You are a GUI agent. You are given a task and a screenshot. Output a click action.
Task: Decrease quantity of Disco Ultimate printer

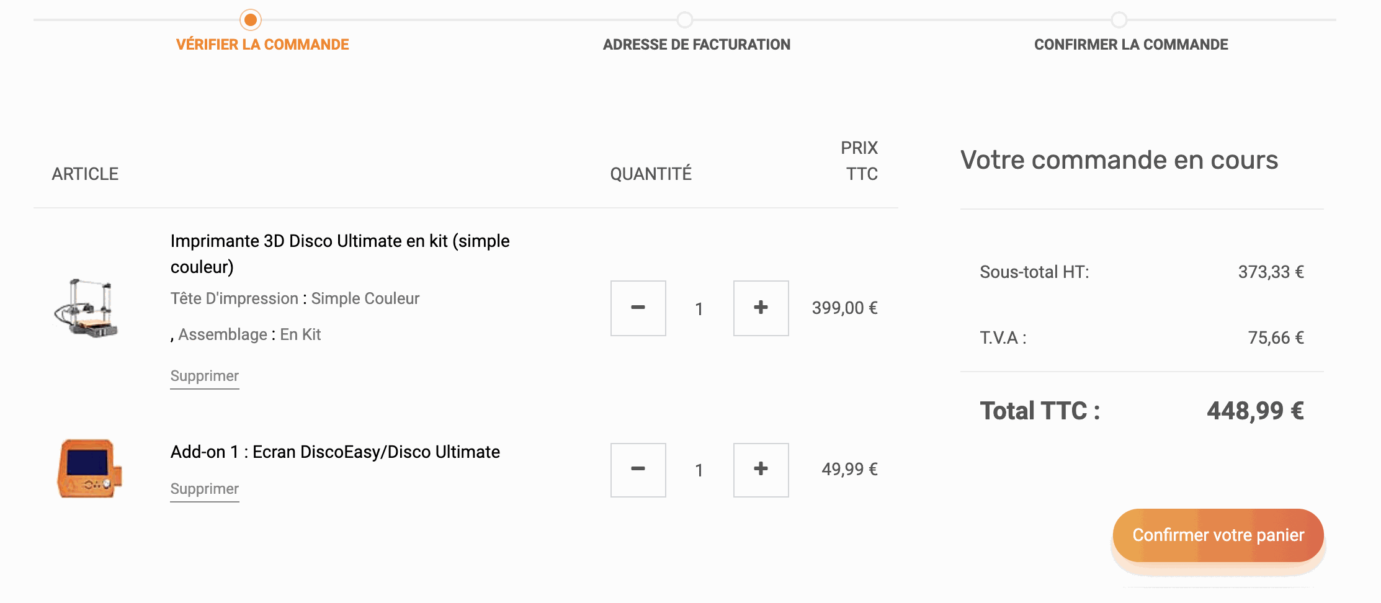point(638,308)
